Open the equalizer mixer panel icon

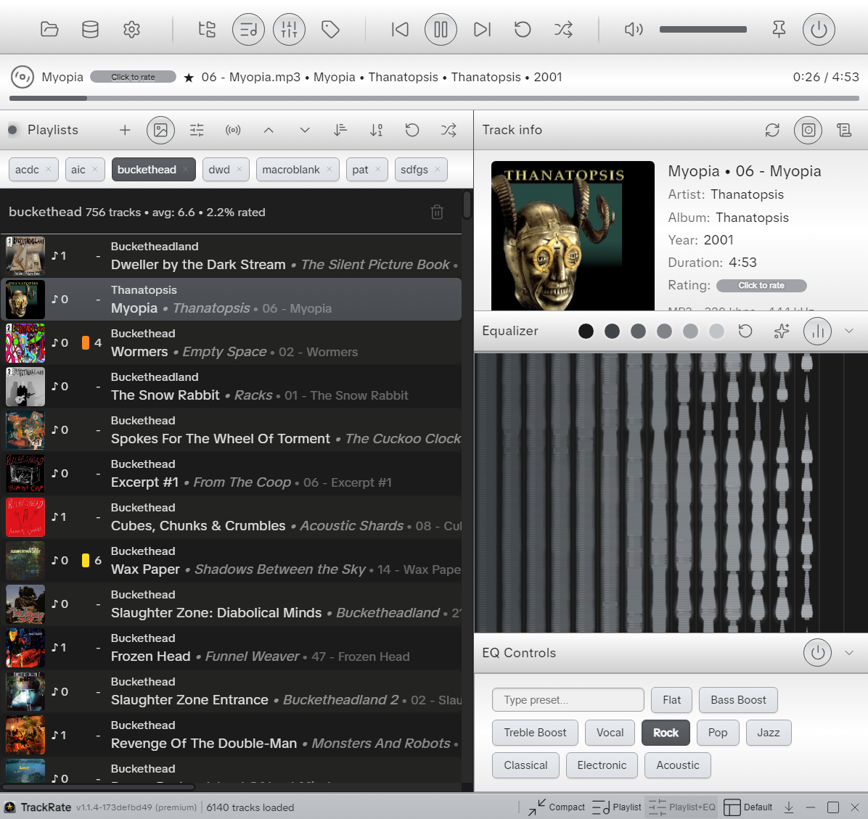(289, 30)
